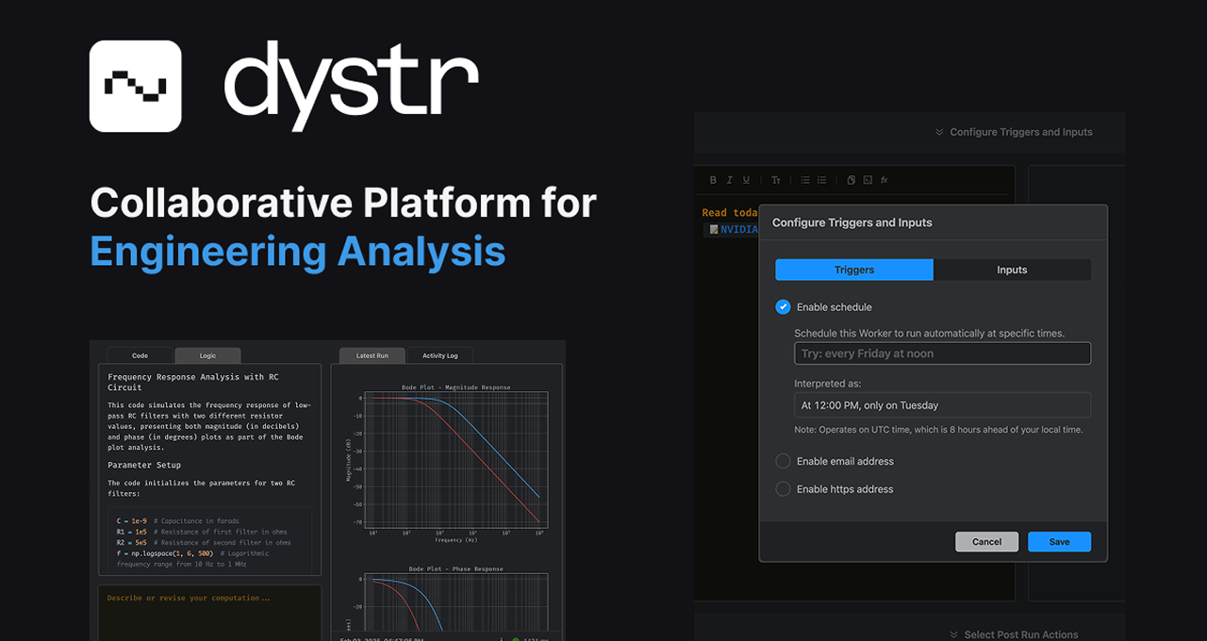Click the copy/paste icon in the editor toolbar
The width and height of the screenshot is (1207, 641).
pos(852,180)
